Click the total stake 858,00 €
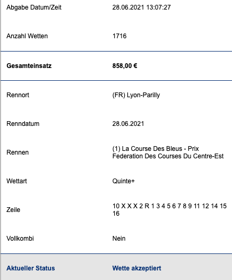Viewport: 232px width, 280px height. [x=125, y=66]
